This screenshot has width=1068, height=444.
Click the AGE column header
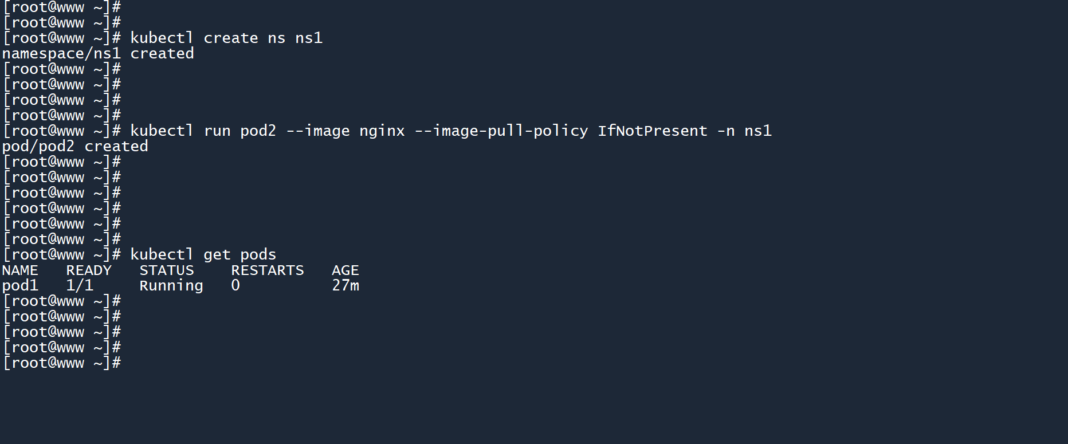[345, 270]
